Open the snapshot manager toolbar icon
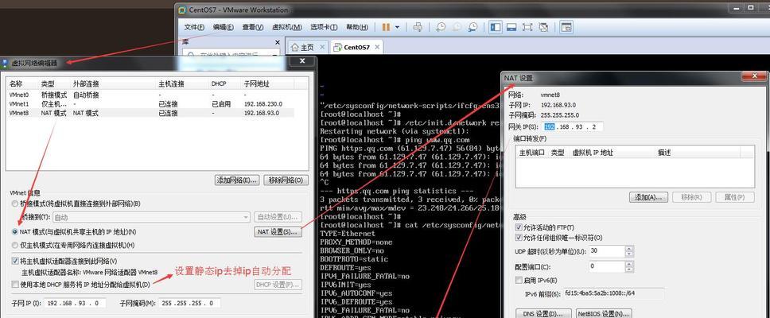Screen dimensions: 770x318 (x=473, y=27)
